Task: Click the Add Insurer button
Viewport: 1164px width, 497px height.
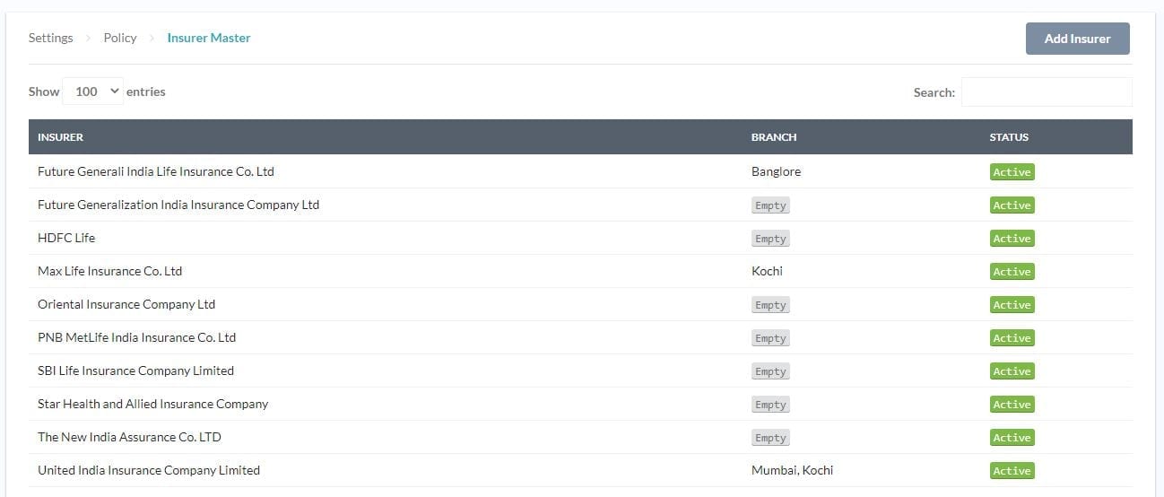Action: [x=1077, y=39]
